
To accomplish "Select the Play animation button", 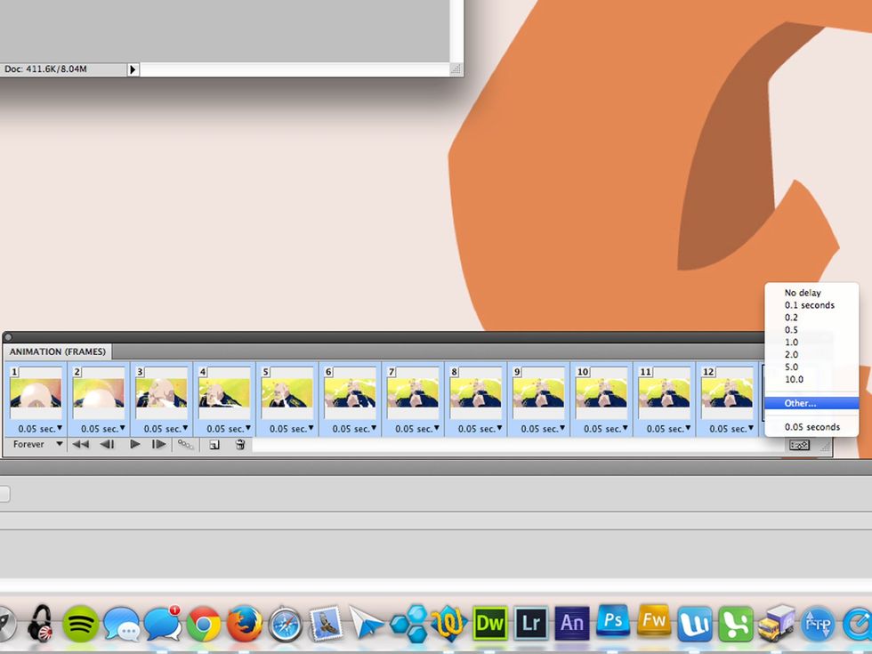I will [134, 444].
